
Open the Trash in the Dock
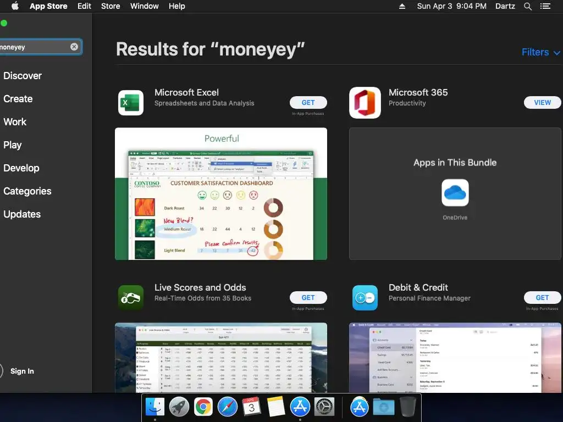pyautogui.click(x=408, y=407)
